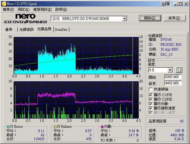Click the Nero disc icon in title bar

click(3, 3)
